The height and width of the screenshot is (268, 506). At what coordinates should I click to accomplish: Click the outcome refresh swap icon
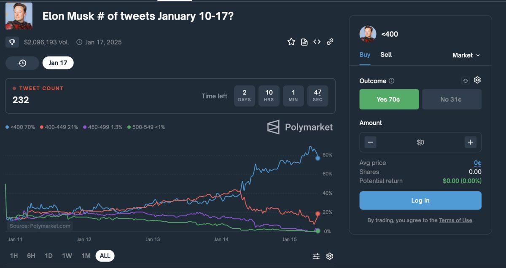[x=466, y=80]
